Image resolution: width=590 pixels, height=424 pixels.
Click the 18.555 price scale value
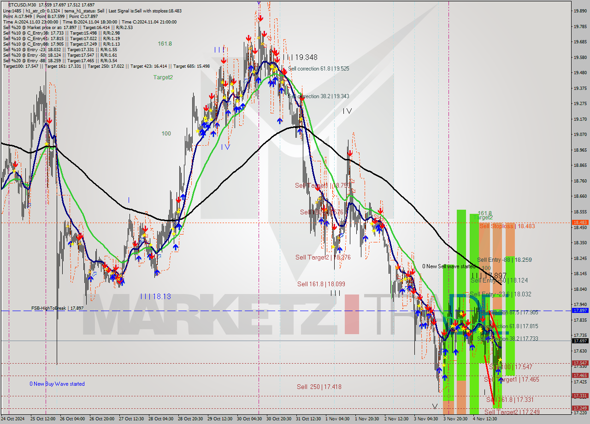tap(579, 212)
